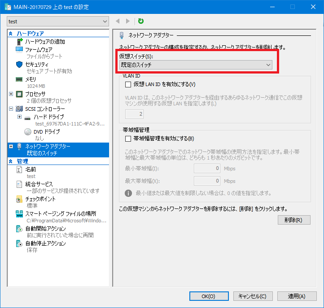Expand the ネットワーク アダプター tree node
The width and height of the screenshot is (324, 308).
11,146
